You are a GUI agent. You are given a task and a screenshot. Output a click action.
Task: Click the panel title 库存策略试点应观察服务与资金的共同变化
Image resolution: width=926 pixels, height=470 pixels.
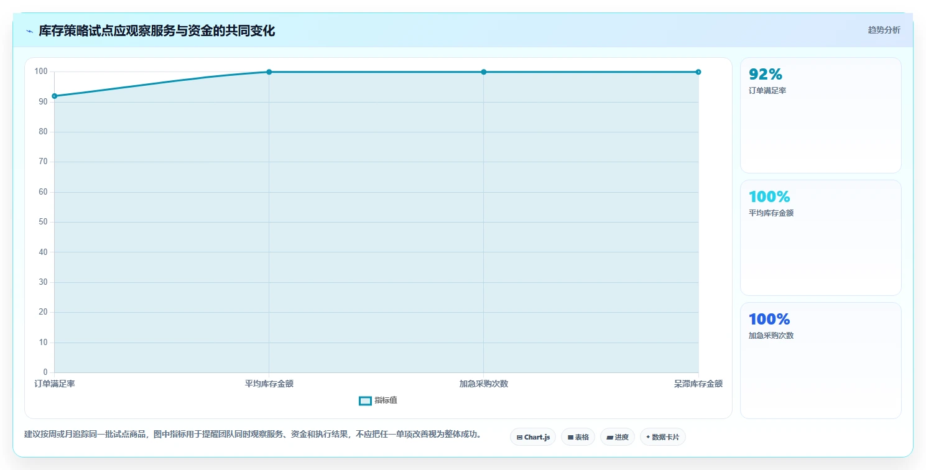157,30
